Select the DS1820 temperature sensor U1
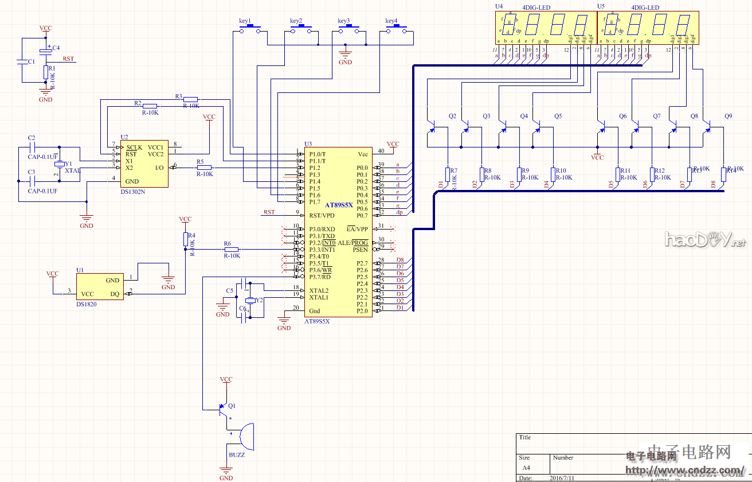This screenshot has height=482, width=752. [x=99, y=287]
